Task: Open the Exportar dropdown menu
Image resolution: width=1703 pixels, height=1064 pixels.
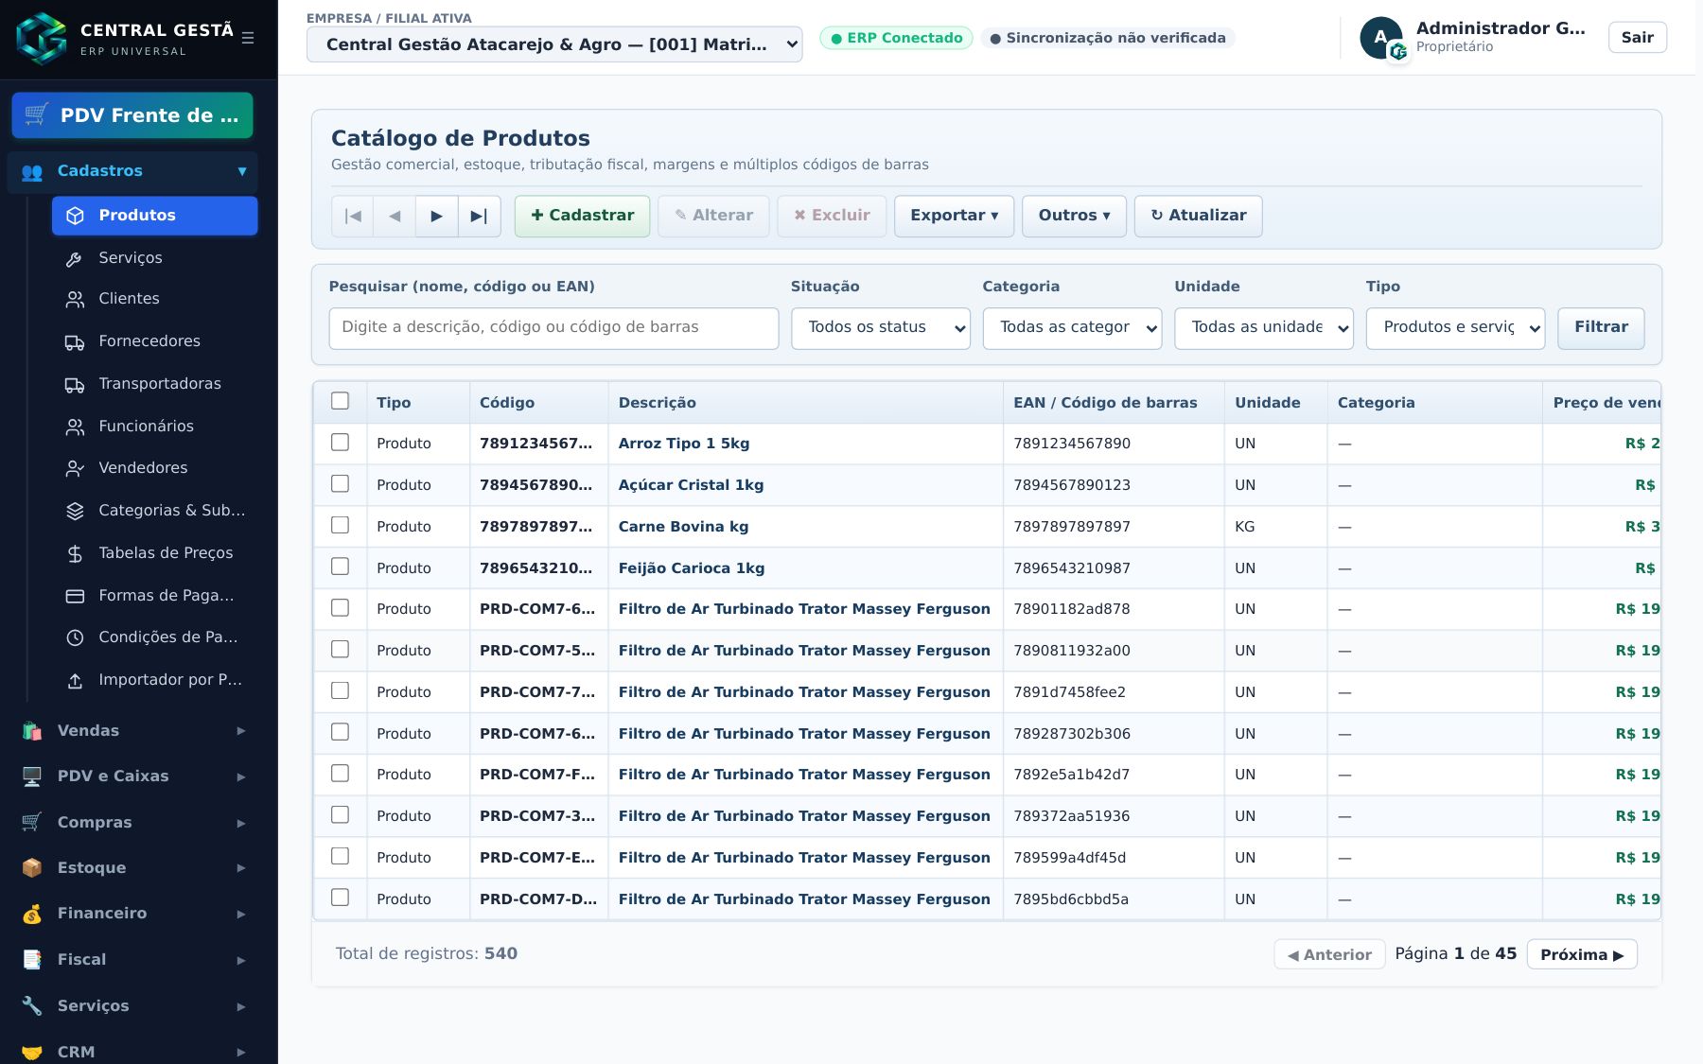Action: click(954, 216)
